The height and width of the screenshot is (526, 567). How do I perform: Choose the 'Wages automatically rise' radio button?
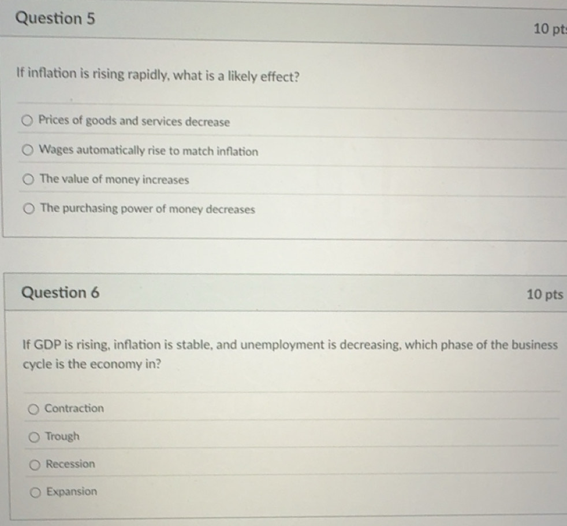[x=28, y=151]
